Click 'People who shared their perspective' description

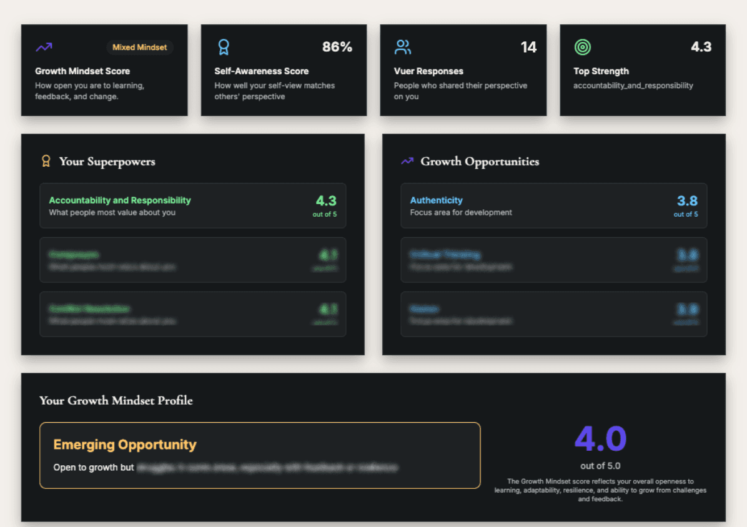(x=461, y=91)
